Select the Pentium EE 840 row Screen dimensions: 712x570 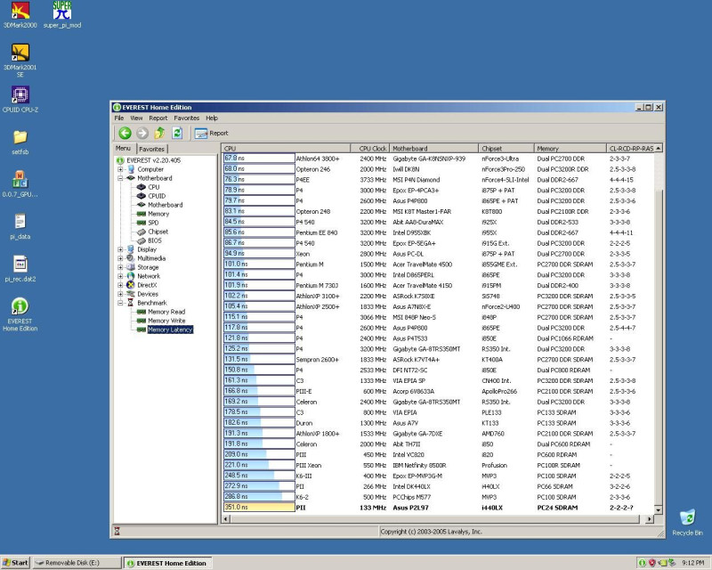(x=438, y=232)
